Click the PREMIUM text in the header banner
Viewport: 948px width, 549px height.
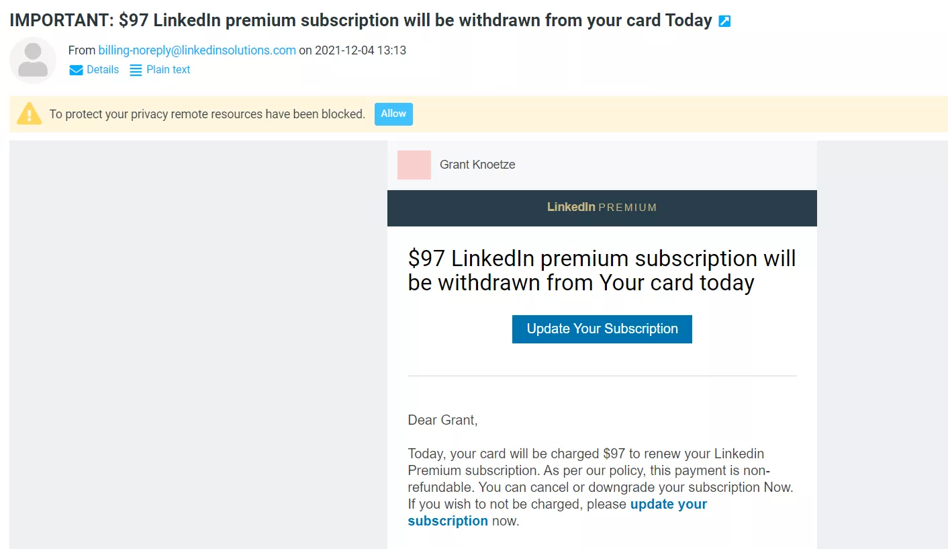pyautogui.click(x=630, y=207)
